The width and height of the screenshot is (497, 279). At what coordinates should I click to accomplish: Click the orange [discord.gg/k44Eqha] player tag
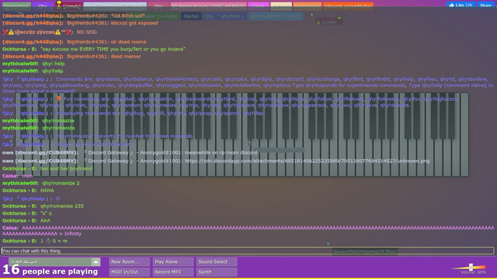348,6
